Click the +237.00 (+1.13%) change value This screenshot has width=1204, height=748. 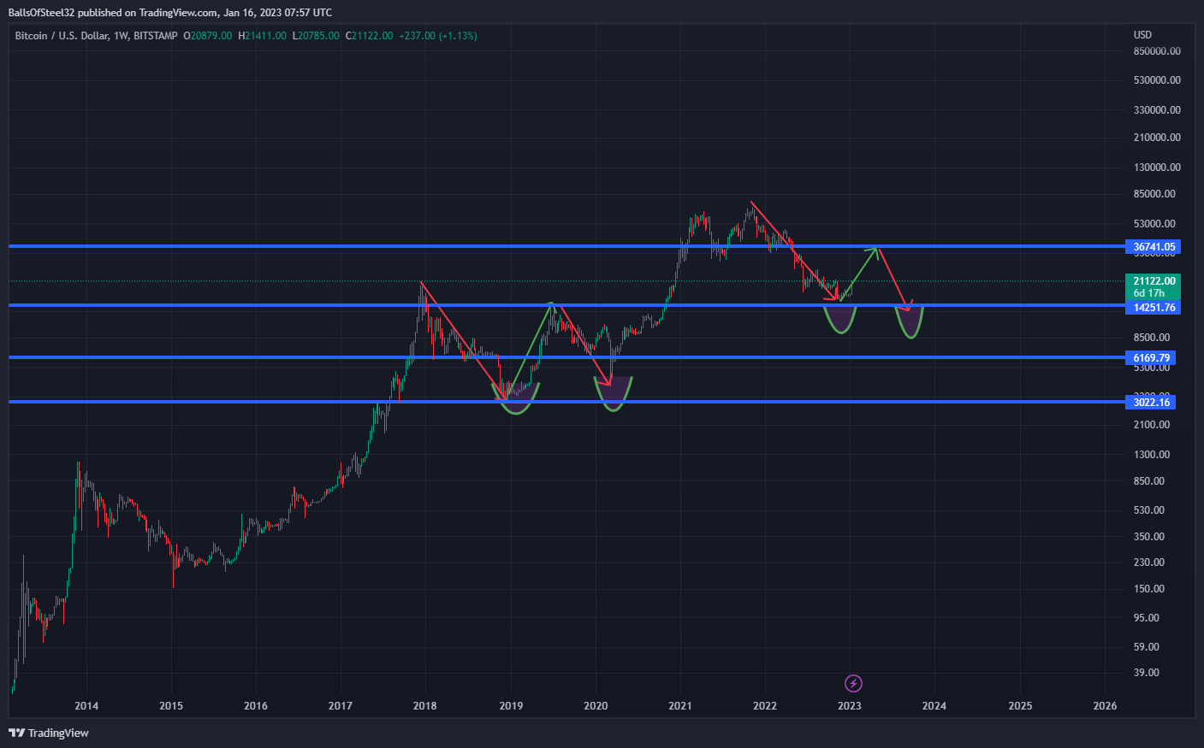438,36
